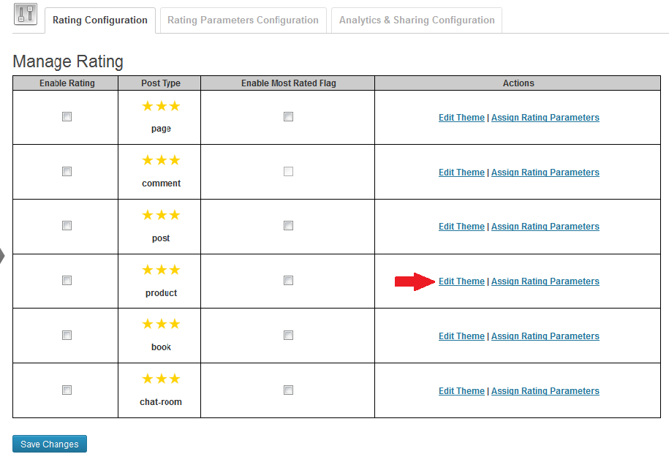Click the settings sliders icon beside the tabs
The width and height of the screenshot is (669, 454).
(x=26, y=14)
